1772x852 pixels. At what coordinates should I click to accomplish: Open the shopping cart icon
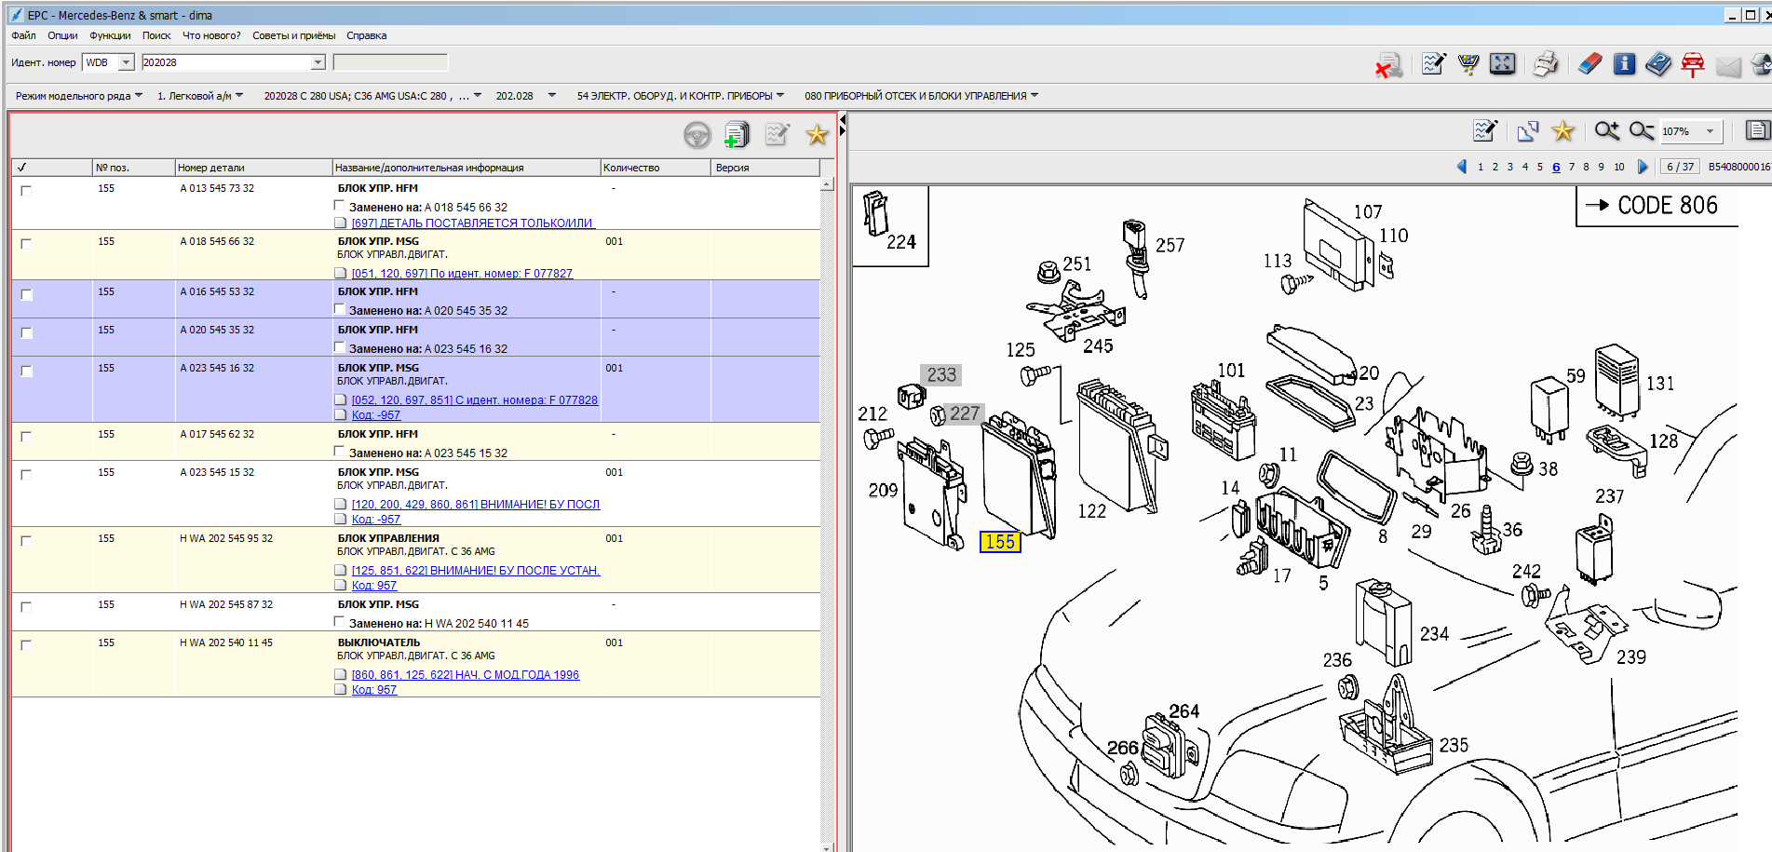pyautogui.click(x=1468, y=63)
